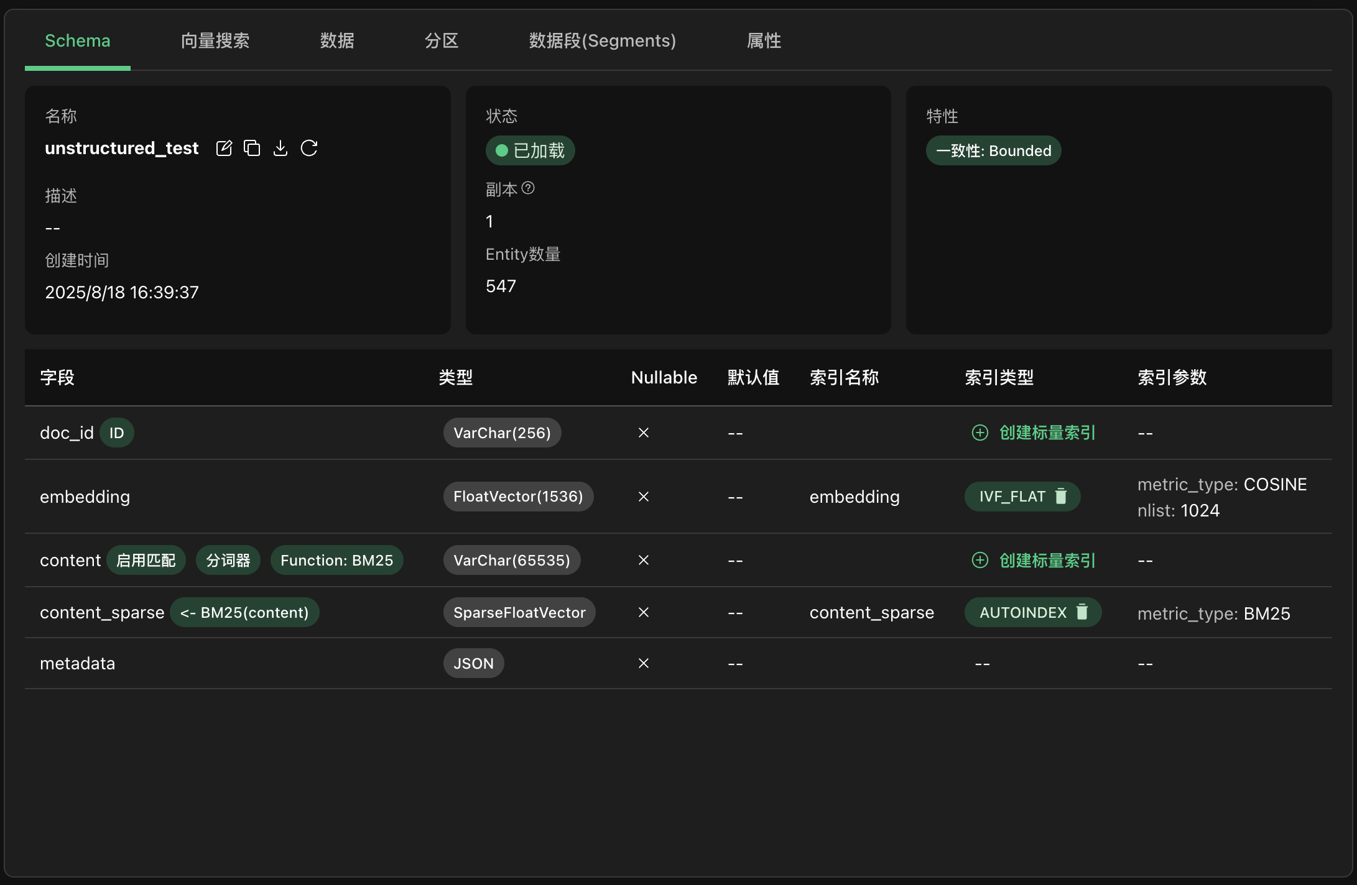Viewport: 1357px width, 885px height.
Task: Delete the AUTOINDEX index via its trash icon
Action: (x=1082, y=612)
